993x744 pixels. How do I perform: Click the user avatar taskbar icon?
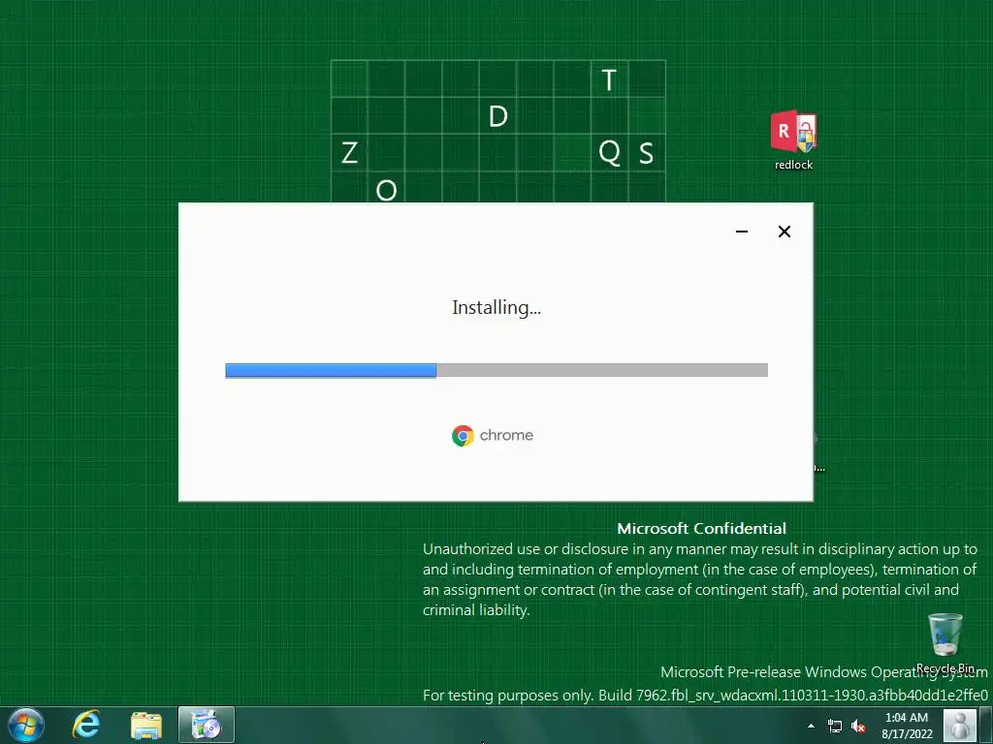(960, 725)
